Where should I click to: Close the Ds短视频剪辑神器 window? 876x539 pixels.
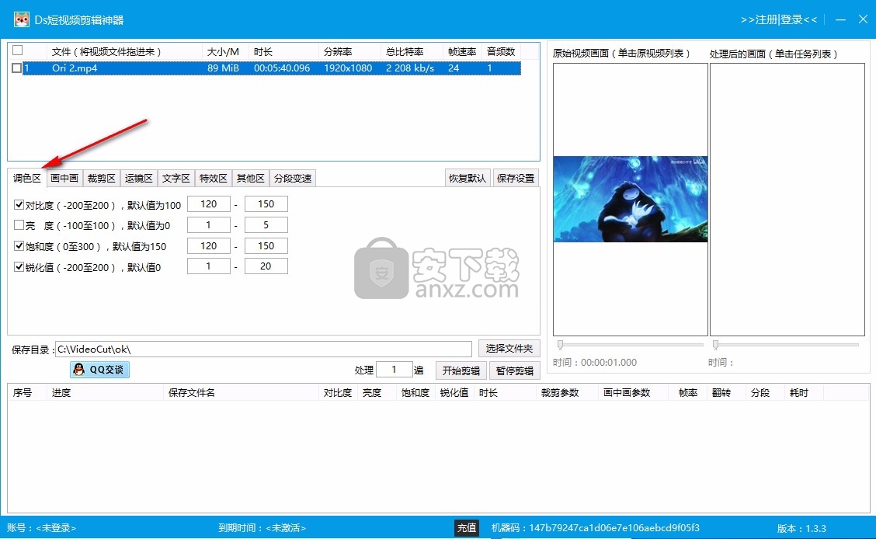[x=863, y=19]
